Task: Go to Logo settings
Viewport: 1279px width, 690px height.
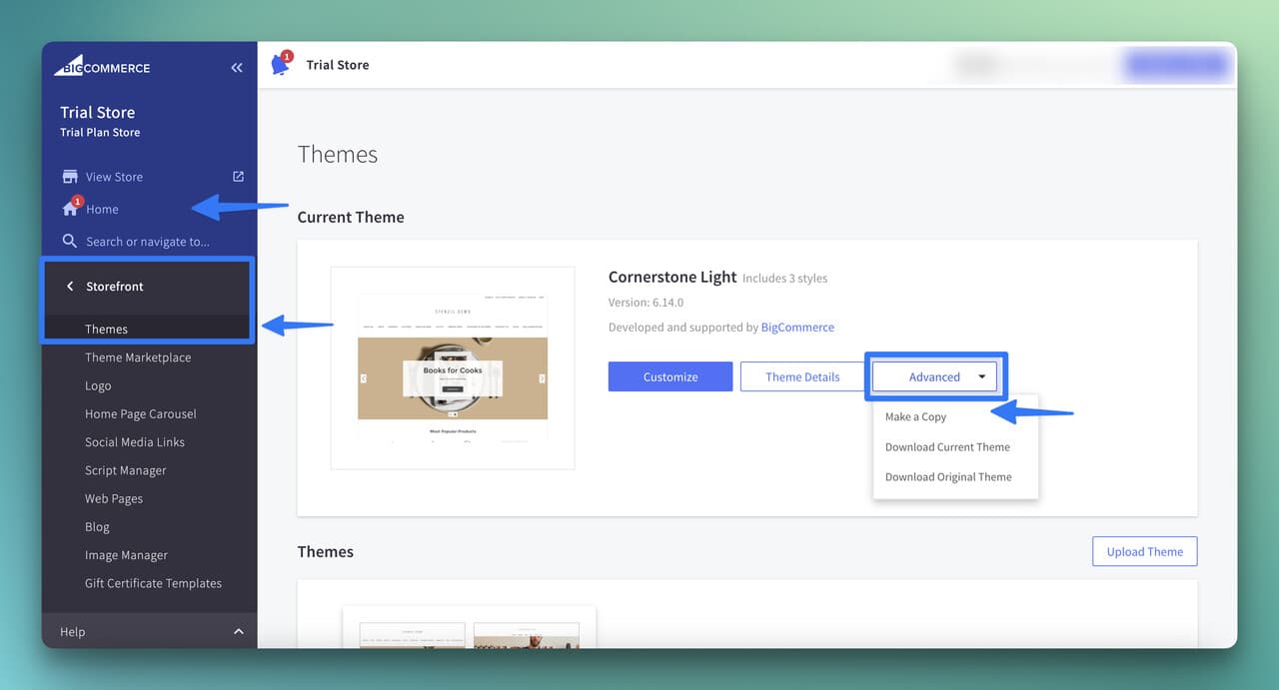Action: pyautogui.click(x=98, y=385)
